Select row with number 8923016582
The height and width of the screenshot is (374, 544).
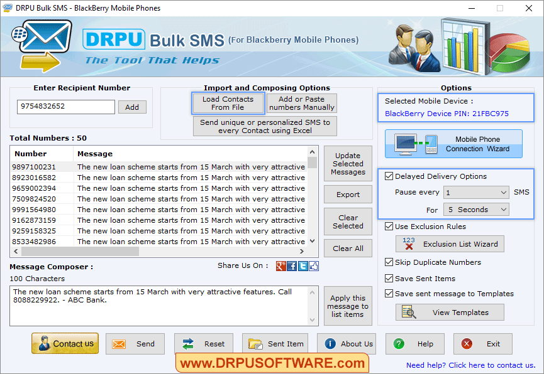pyautogui.click(x=159, y=178)
